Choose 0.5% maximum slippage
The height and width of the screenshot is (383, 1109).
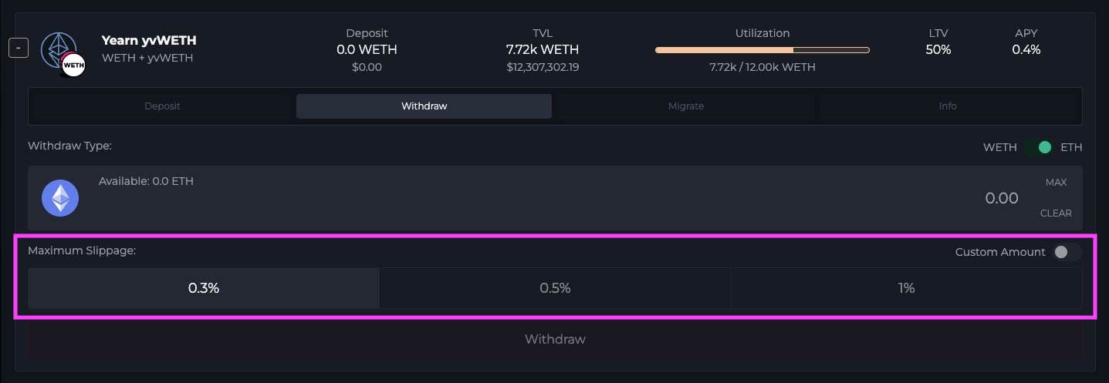point(555,288)
